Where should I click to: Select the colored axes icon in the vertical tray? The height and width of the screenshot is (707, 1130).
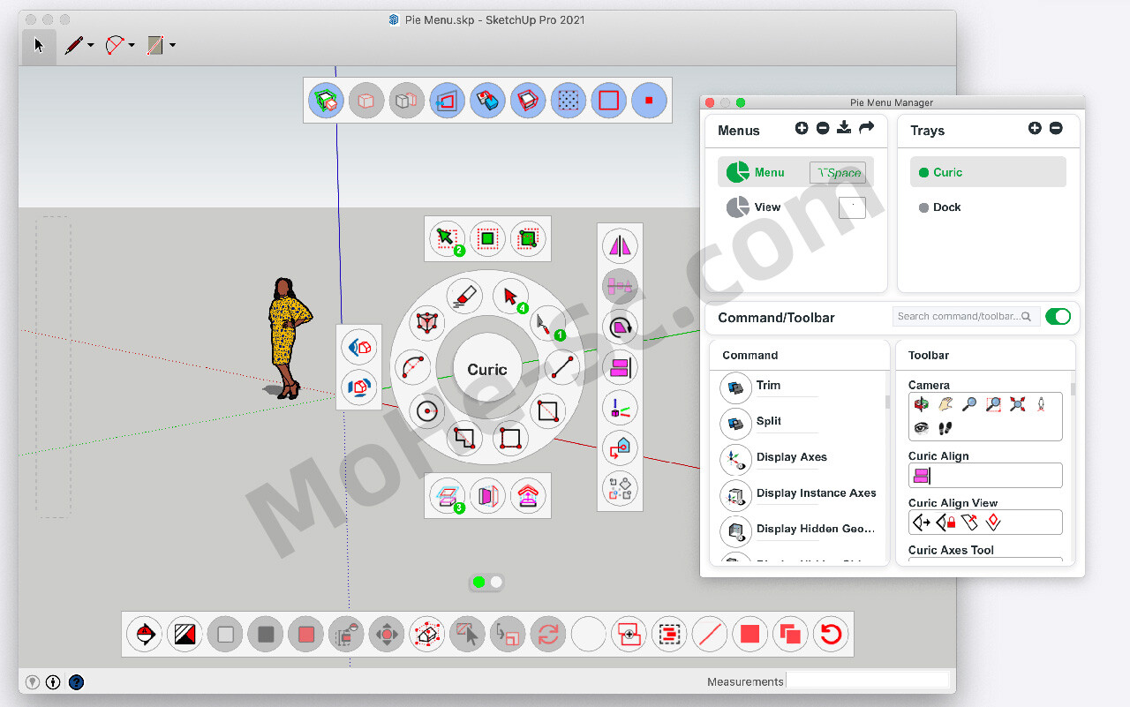tap(621, 408)
